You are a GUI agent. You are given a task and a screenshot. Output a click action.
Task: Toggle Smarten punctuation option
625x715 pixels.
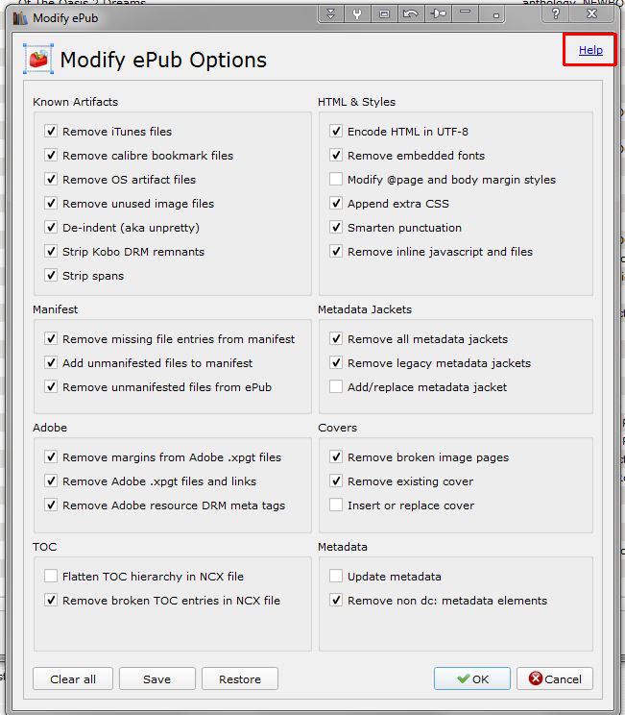[x=336, y=228]
